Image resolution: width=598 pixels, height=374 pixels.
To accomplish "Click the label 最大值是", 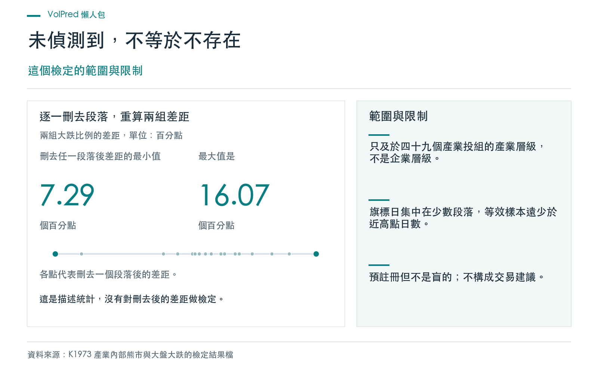I will [x=216, y=156].
